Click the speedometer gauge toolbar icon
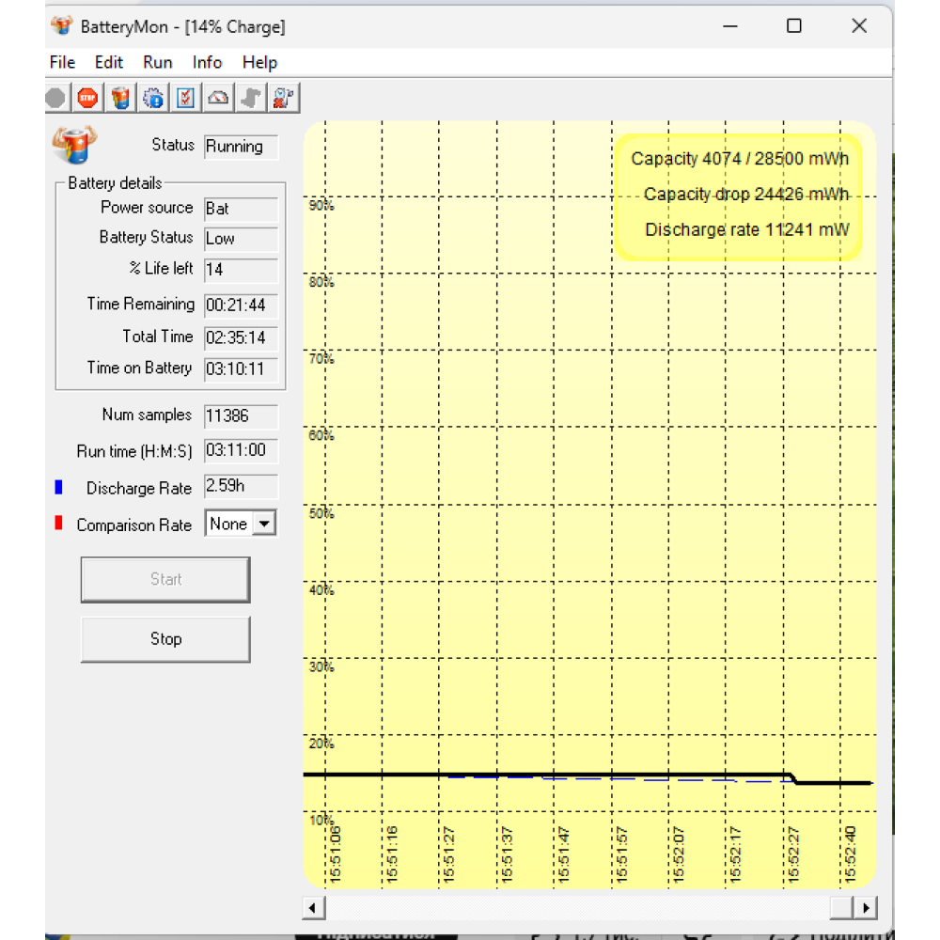Viewport: 940px width, 940px height. pyautogui.click(x=218, y=98)
